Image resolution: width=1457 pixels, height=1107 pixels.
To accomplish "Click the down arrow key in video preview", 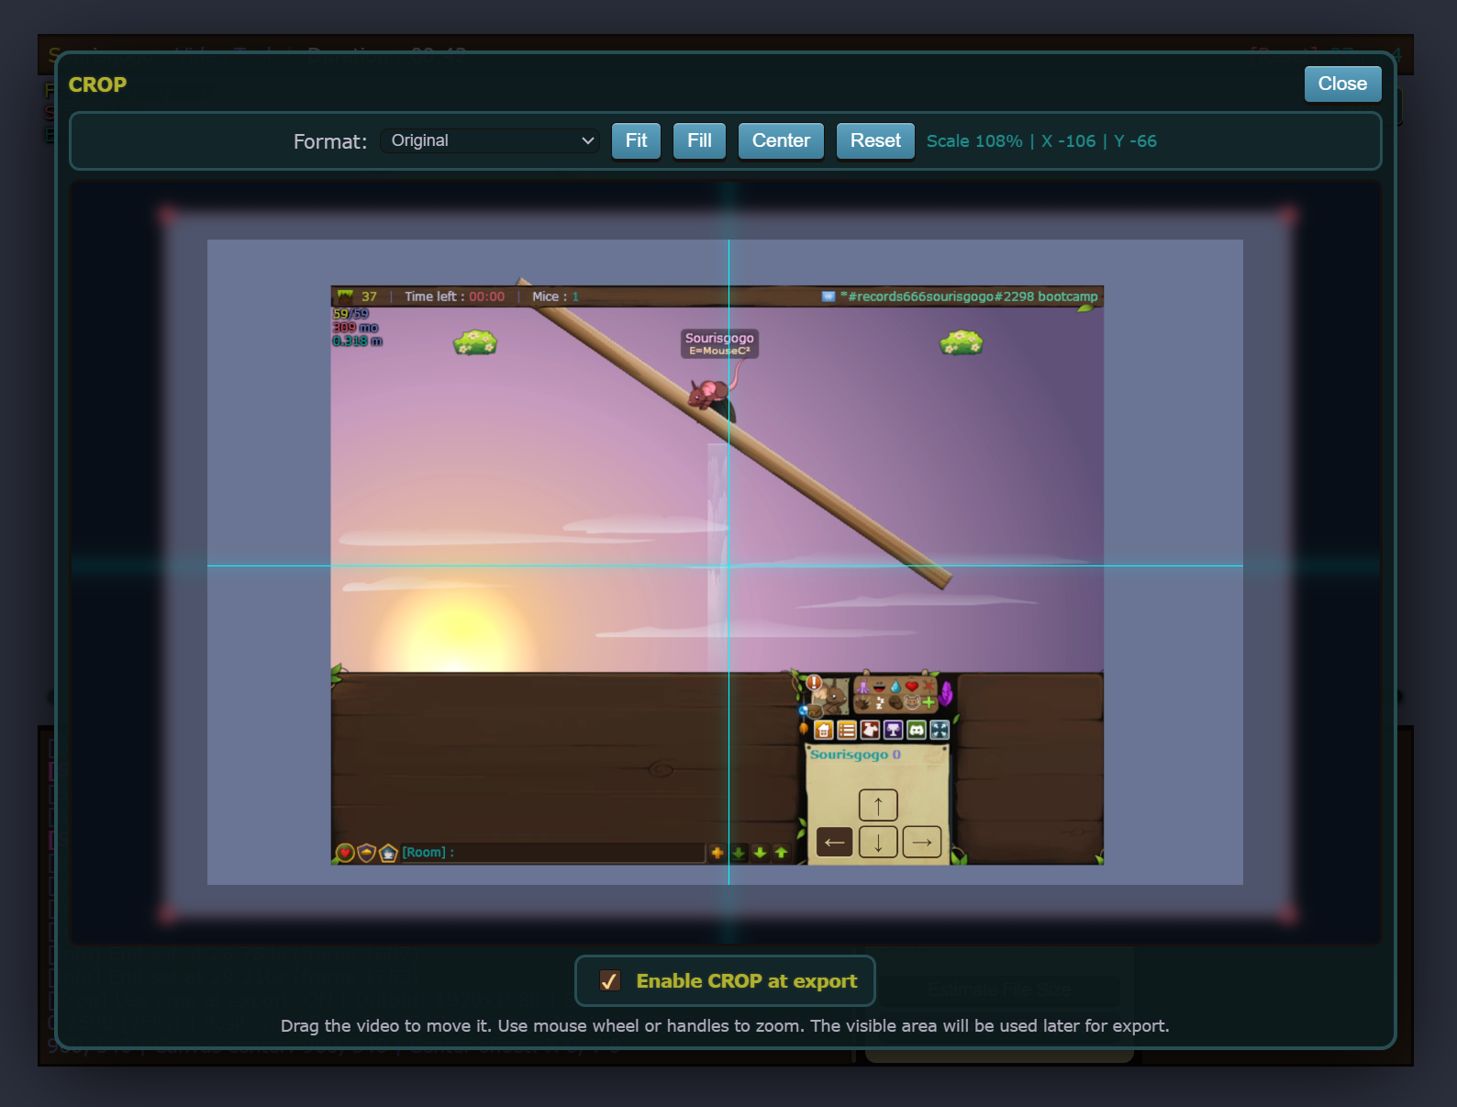I will (x=878, y=842).
